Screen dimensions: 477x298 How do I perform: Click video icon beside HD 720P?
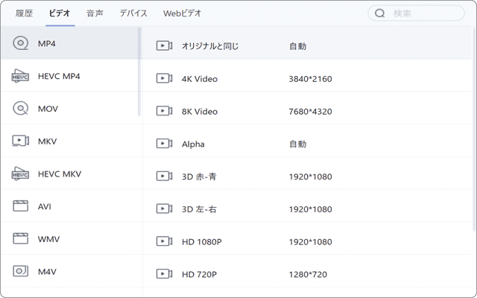[164, 274]
